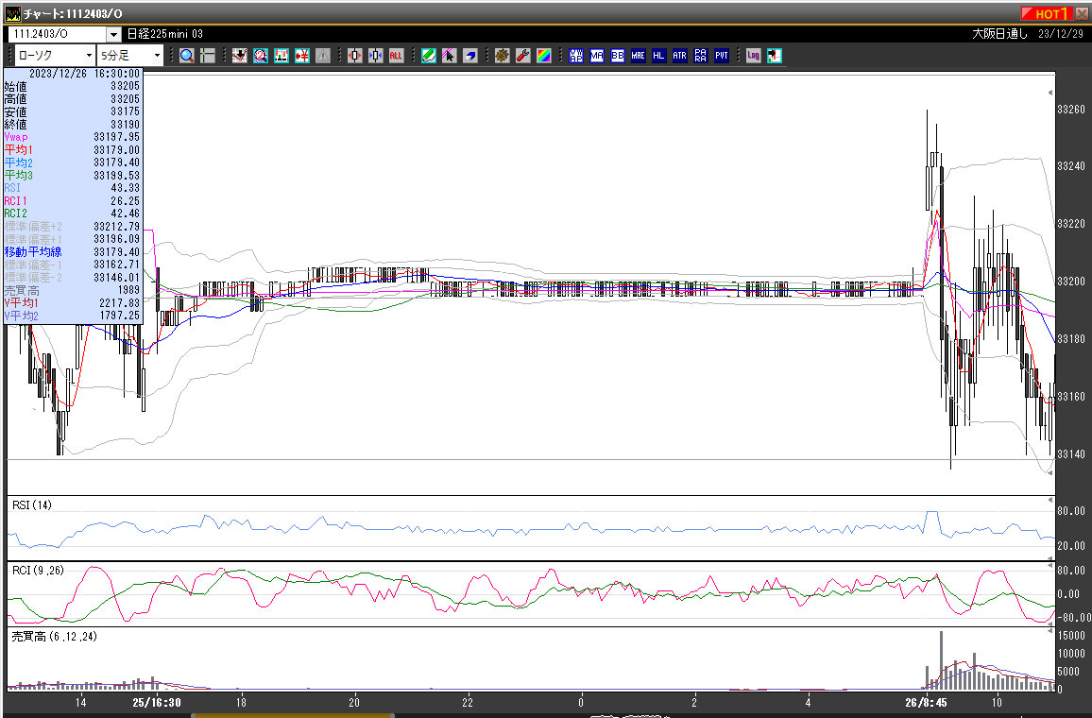Click the magnifier zoom tool icon
This screenshot has width=1092, height=718.
pyautogui.click(x=187, y=56)
